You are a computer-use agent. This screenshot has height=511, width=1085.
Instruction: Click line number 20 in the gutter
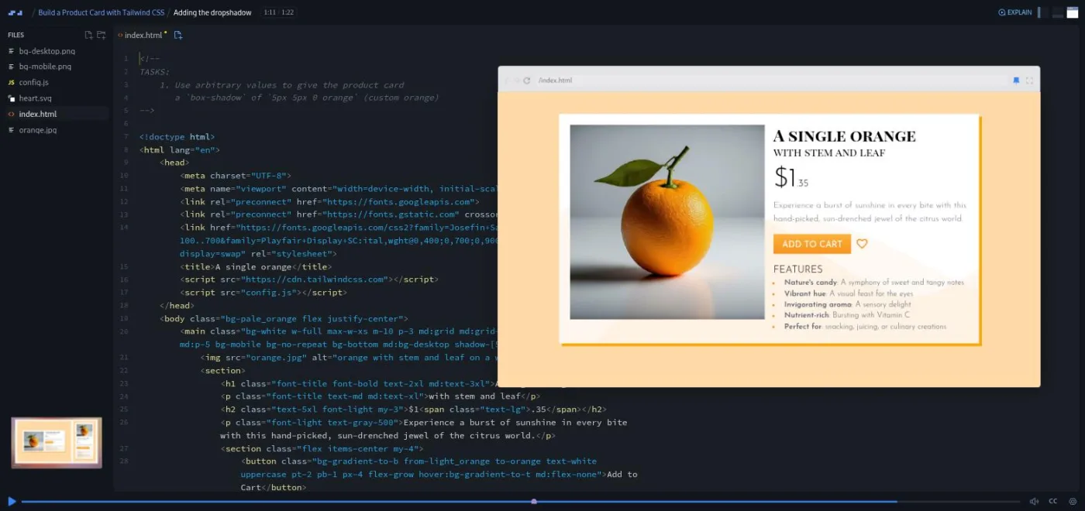pos(124,331)
